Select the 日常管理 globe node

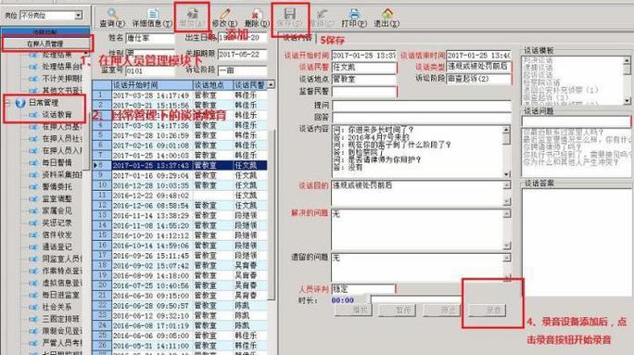tap(20, 103)
